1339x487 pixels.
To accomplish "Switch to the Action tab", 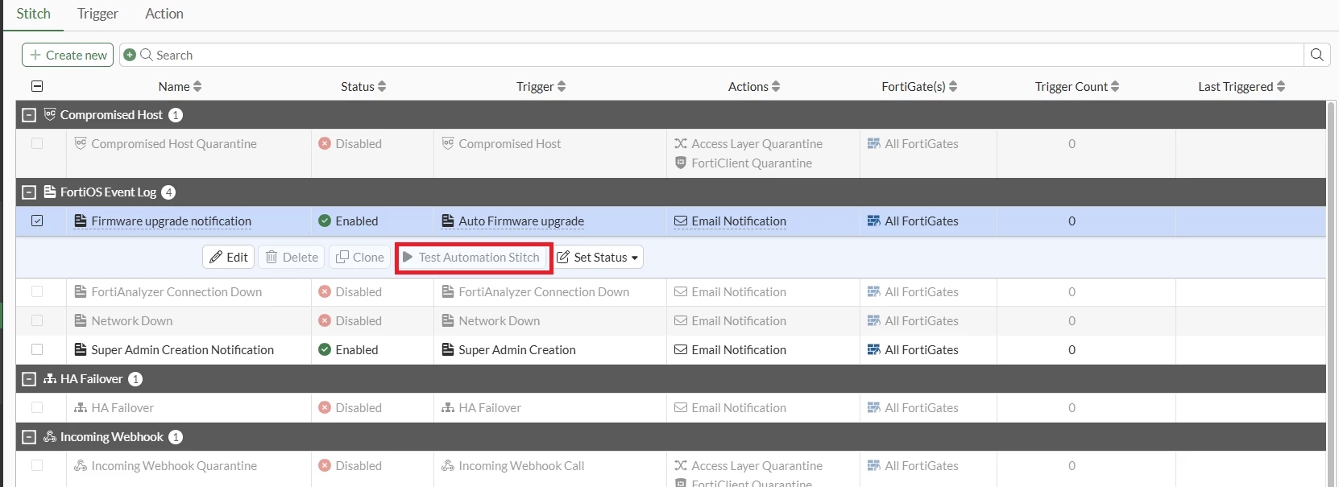I will tap(164, 14).
